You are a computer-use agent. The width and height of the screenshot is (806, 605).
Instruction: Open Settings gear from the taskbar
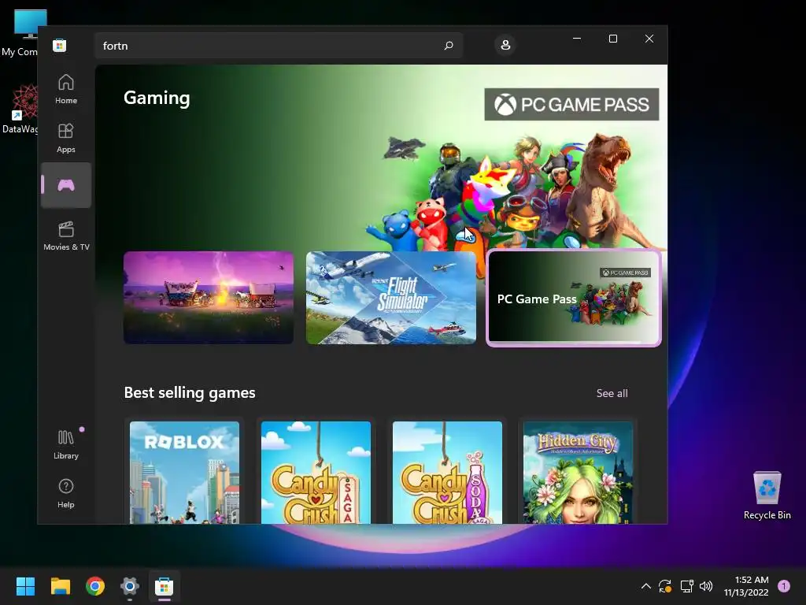130,586
